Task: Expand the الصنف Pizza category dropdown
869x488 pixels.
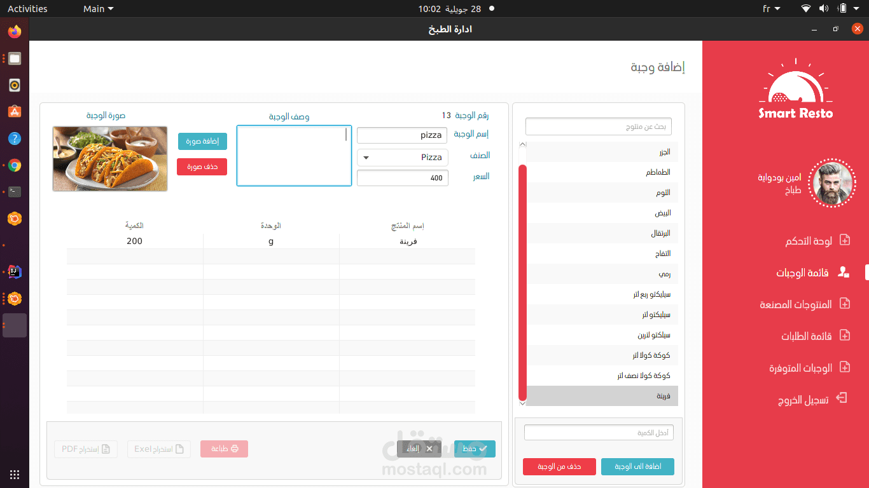Action: point(403,158)
